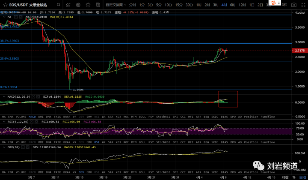Select SAR in bottom OBV panel row
Viewport: 308px width, 180px height.
tap(111, 172)
